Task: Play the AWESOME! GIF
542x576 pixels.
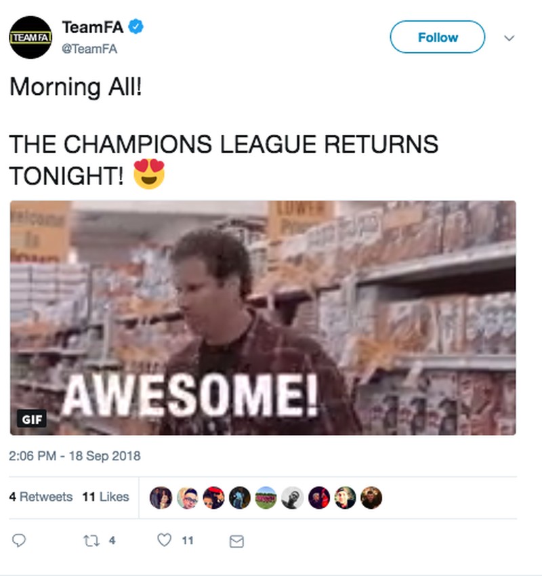Action: (x=263, y=317)
